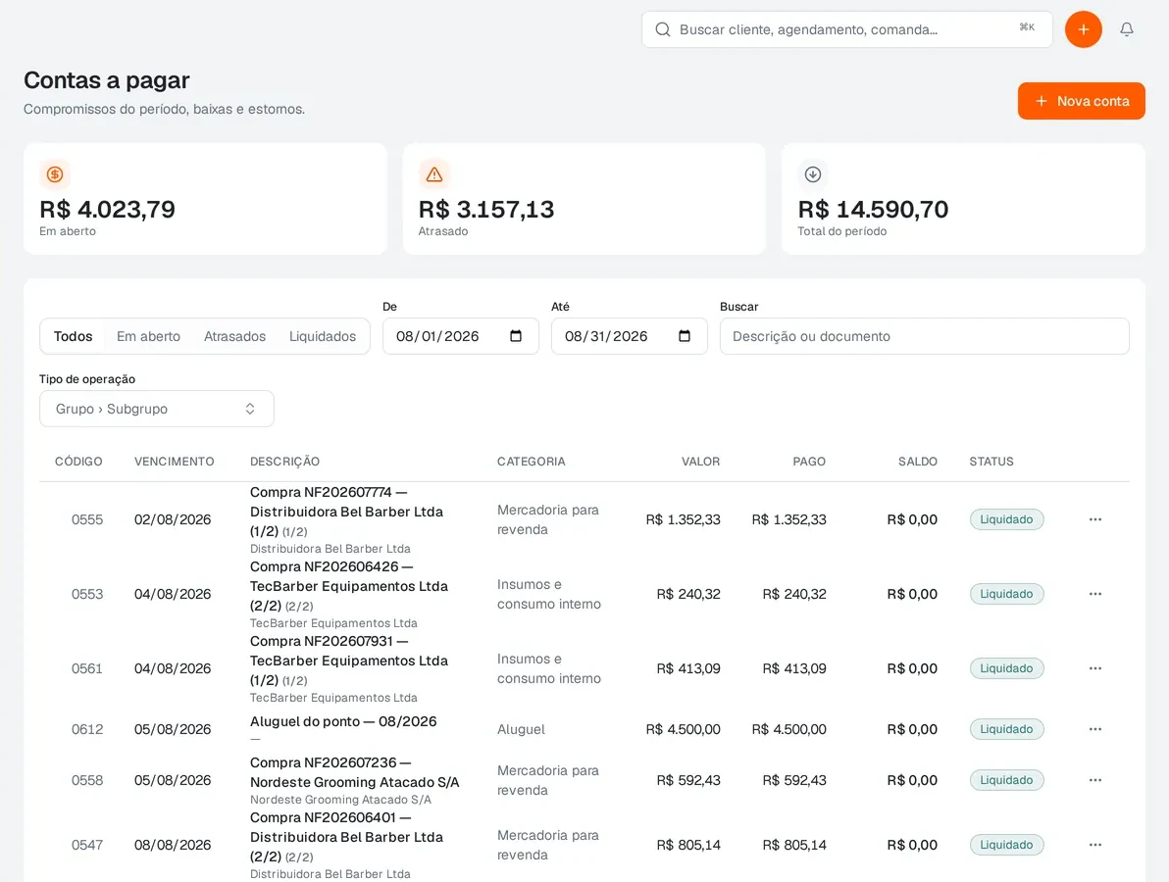1169x882 pixels.
Task: Click the Até date field 08/31/2026
Action: [630, 336]
